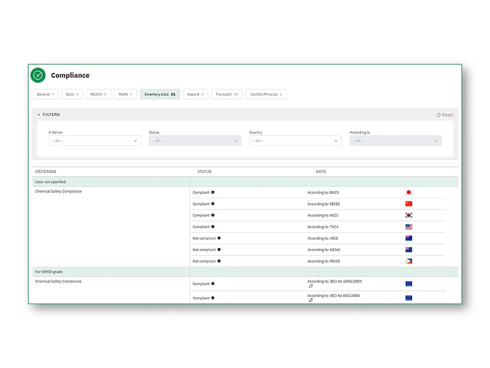This screenshot has height=368, width=490.
Task: Click 'According to: KECI' note
Action: click(323, 215)
